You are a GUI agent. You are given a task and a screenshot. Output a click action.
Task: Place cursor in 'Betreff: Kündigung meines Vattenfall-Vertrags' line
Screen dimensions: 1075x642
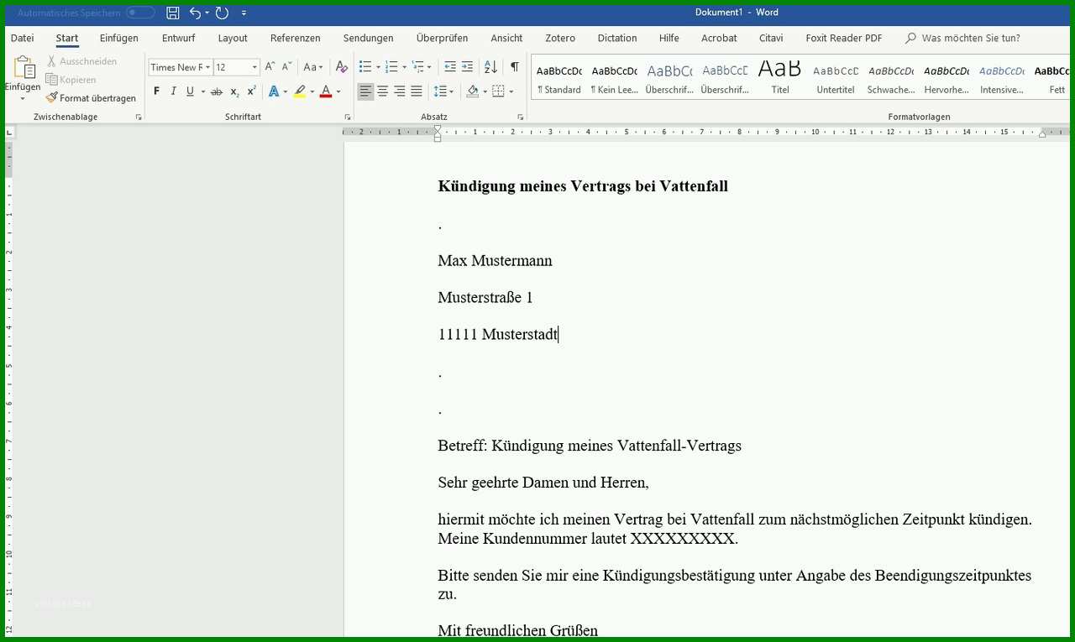tap(590, 446)
